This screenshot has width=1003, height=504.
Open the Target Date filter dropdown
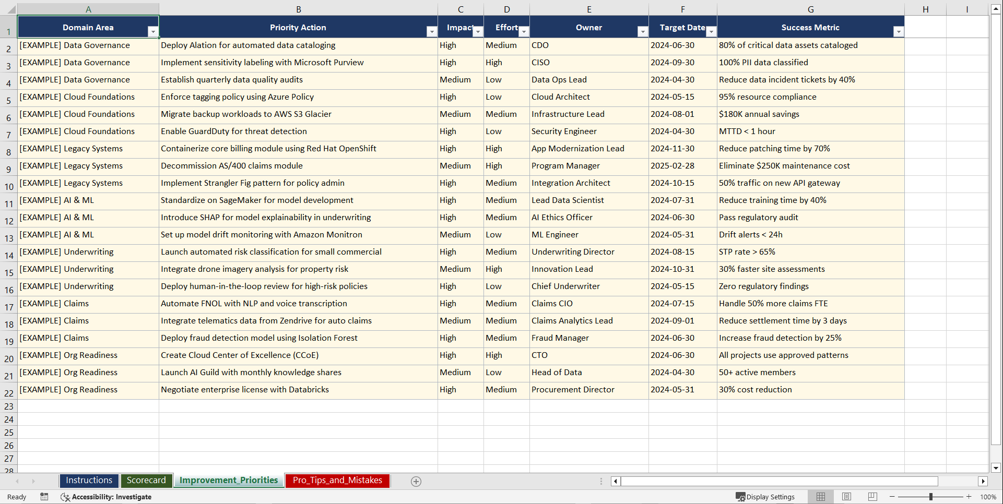(x=711, y=32)
